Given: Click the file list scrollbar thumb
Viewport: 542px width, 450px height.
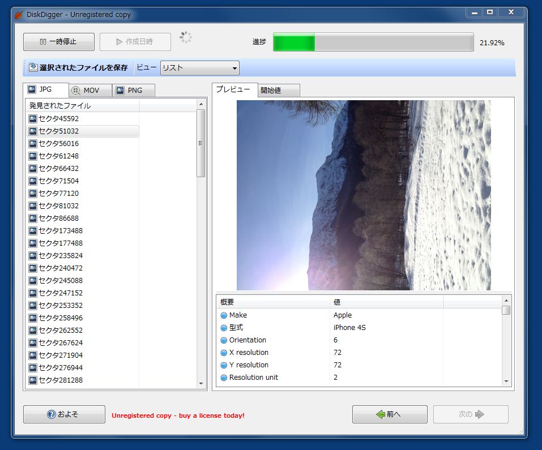Looking at the screenshot, I should [201, 143].
